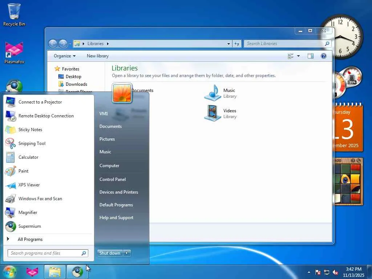This screenshot has width=372, height=279.
Task: Click the Explorer Back navigation button
Action: [53, 44]
